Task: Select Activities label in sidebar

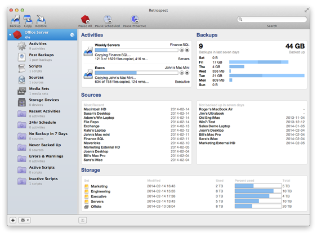Action: coord(38,44)
